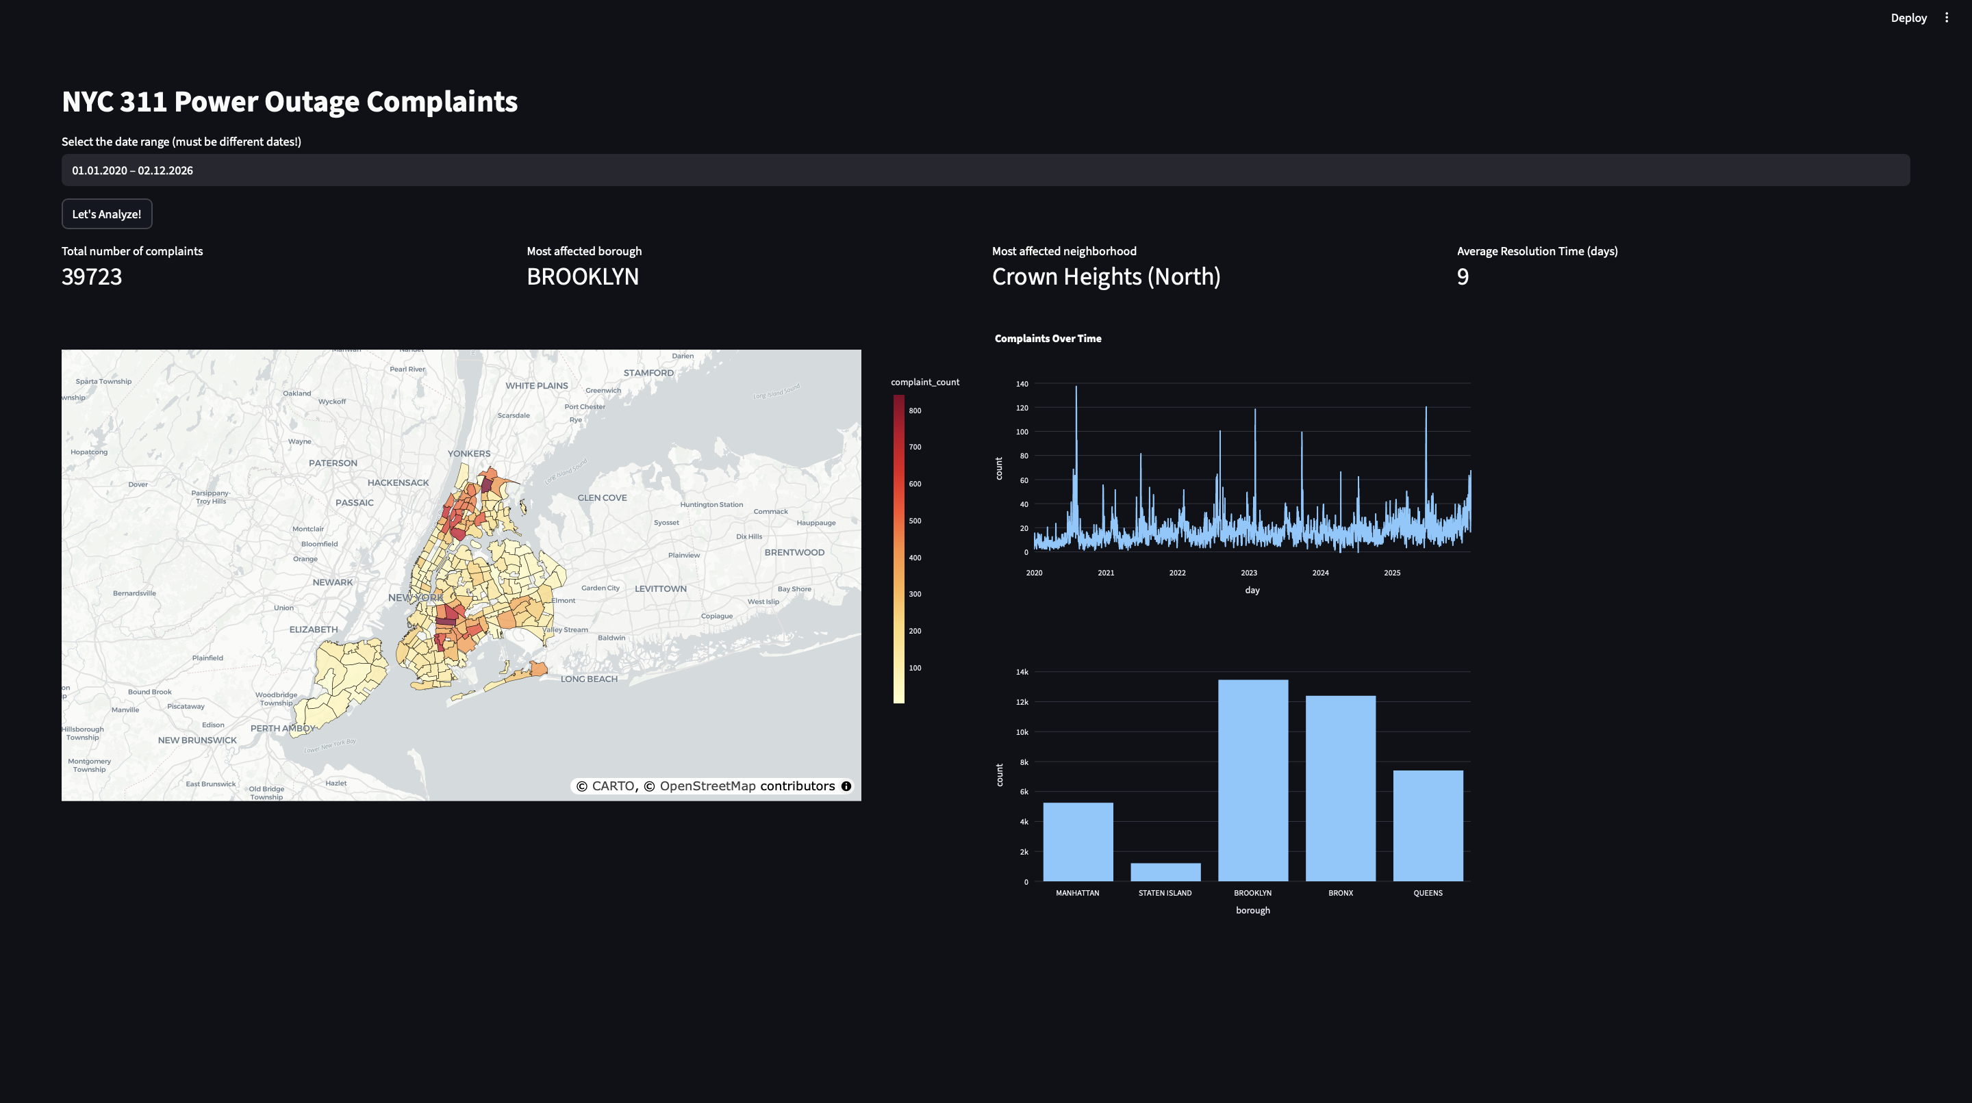Open the three-dot main menu

point(1946,18)
